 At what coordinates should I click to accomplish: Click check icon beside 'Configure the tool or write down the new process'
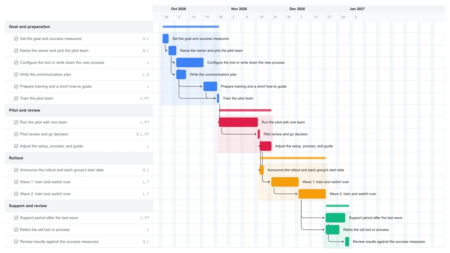pos(16,63)
